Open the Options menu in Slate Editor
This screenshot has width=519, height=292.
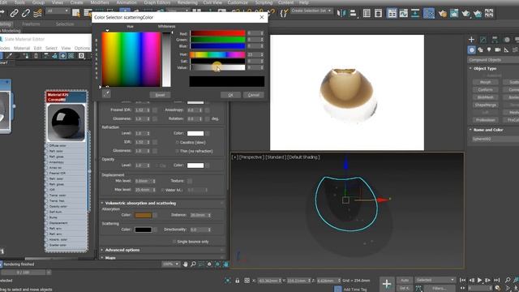(x=82, y=49)
